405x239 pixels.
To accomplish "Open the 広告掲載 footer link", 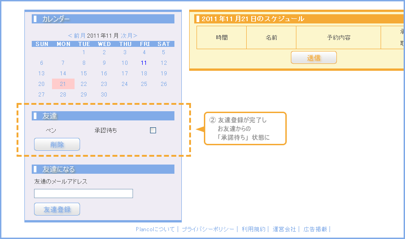I will pyautogui.click(x=315, y=229).
